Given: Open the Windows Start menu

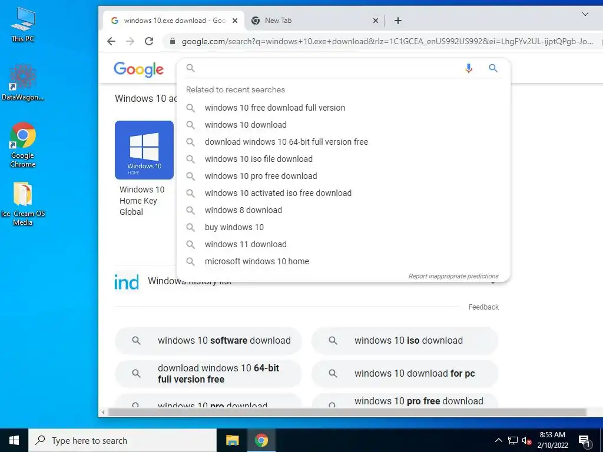Looking at the screenshot, I should pyautogui.click(x=14, y=440).
